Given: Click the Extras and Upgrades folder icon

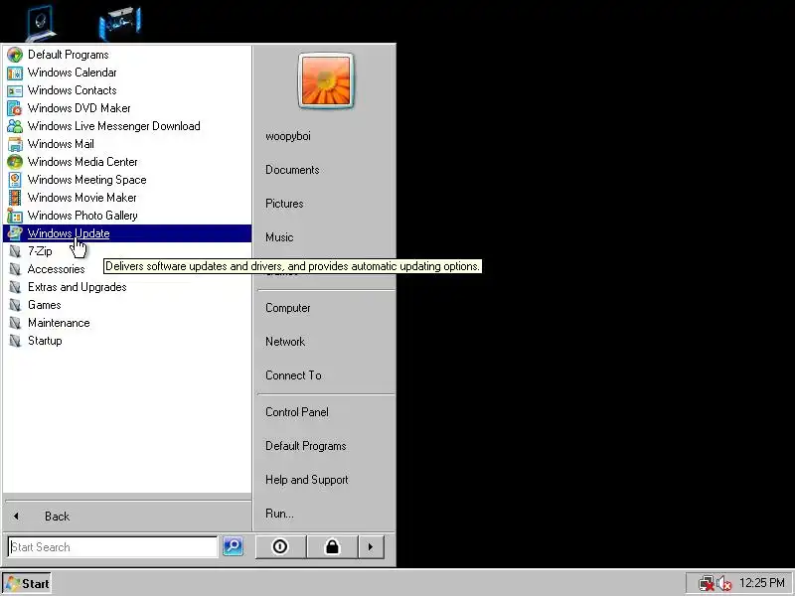Looking at the screenshot, I should pos(15,287).
